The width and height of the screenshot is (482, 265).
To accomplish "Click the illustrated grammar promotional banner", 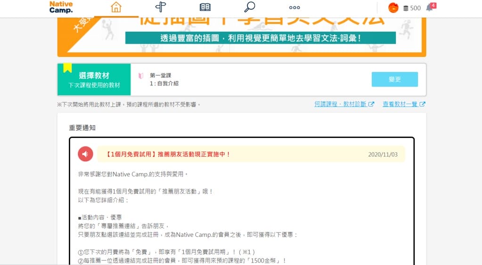I will (242, 37).
